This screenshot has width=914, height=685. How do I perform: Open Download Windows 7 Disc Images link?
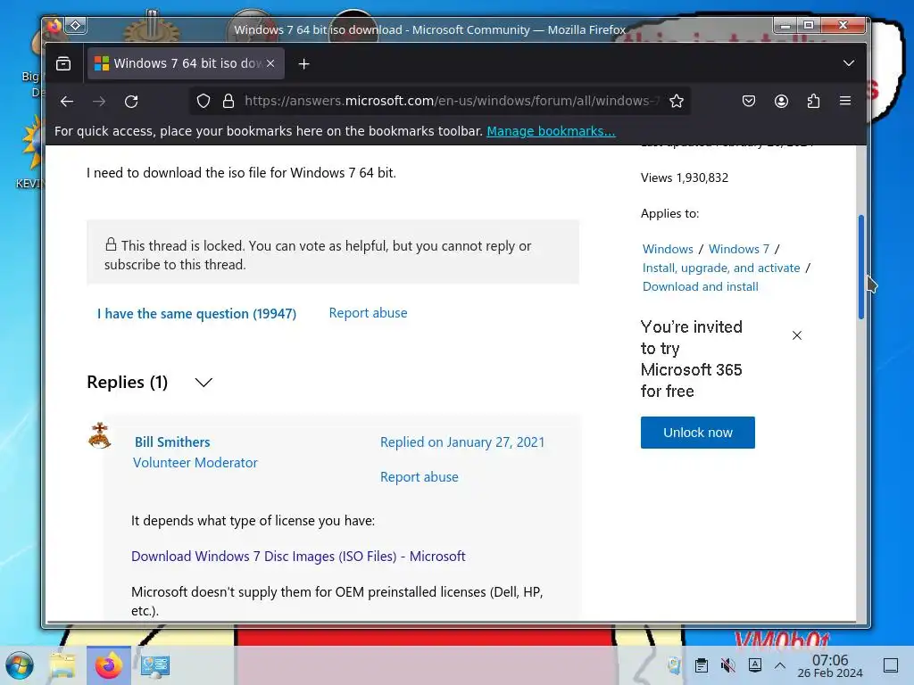298,557
